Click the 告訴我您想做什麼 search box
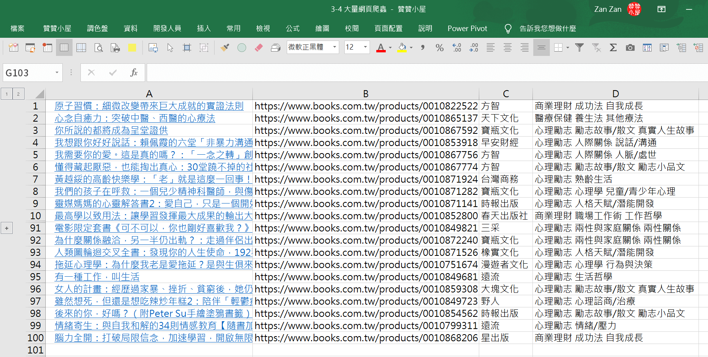The image size is (708, 357). 548,29
